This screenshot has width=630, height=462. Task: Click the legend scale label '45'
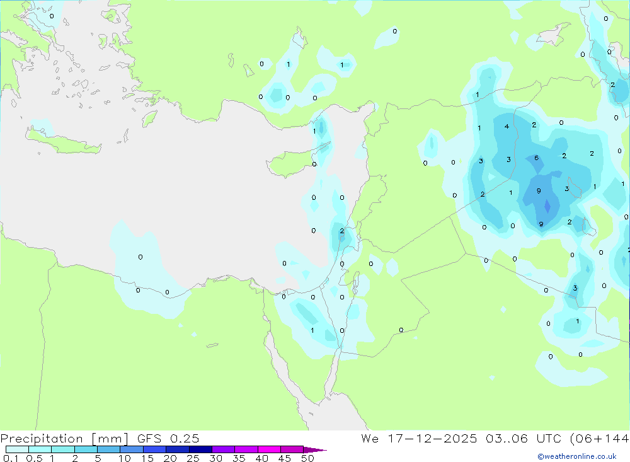pos(285,458)
